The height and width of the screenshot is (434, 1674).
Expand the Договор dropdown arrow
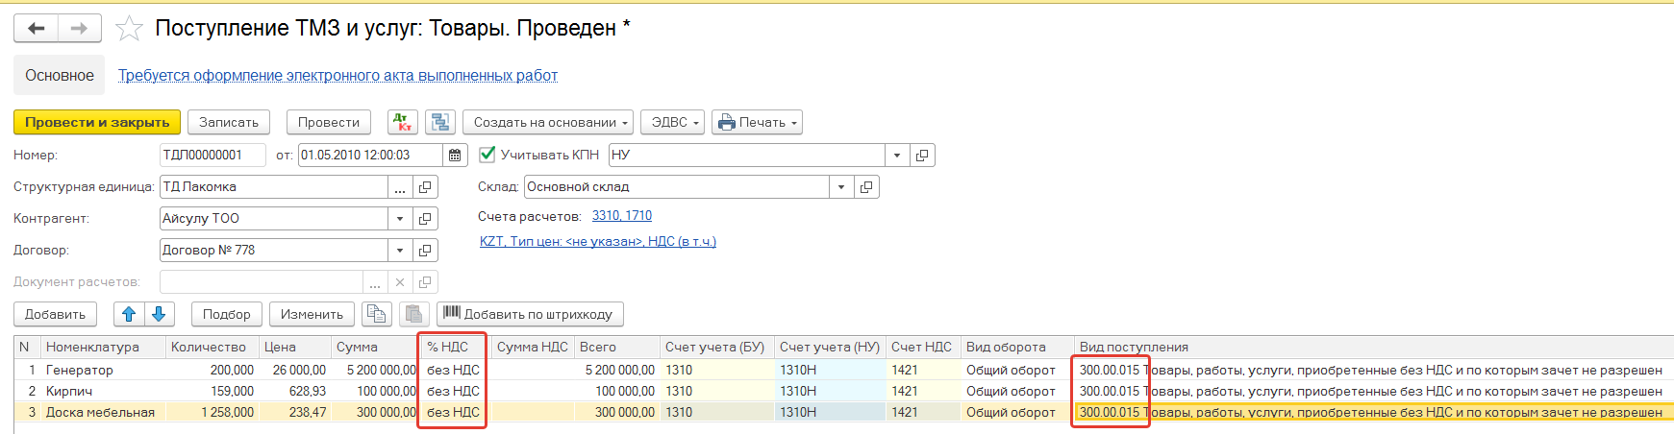pos(400,250)
